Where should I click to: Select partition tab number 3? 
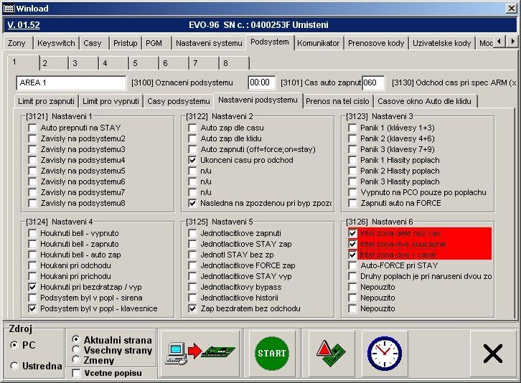(x=74, y=63)
